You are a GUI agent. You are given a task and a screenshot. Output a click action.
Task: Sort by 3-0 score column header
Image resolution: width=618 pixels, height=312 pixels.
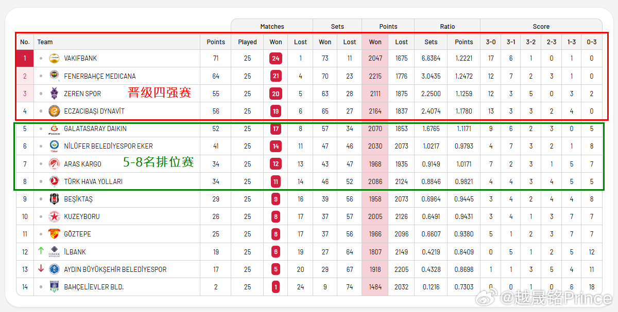[491, 42]
